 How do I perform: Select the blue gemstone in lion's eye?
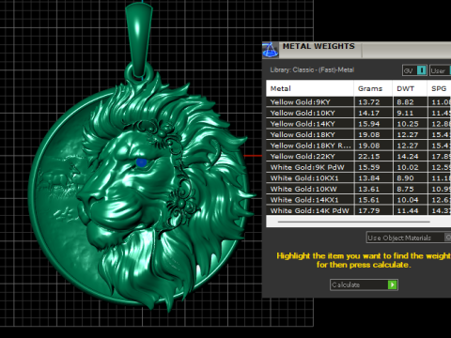(x=141, y=162)
